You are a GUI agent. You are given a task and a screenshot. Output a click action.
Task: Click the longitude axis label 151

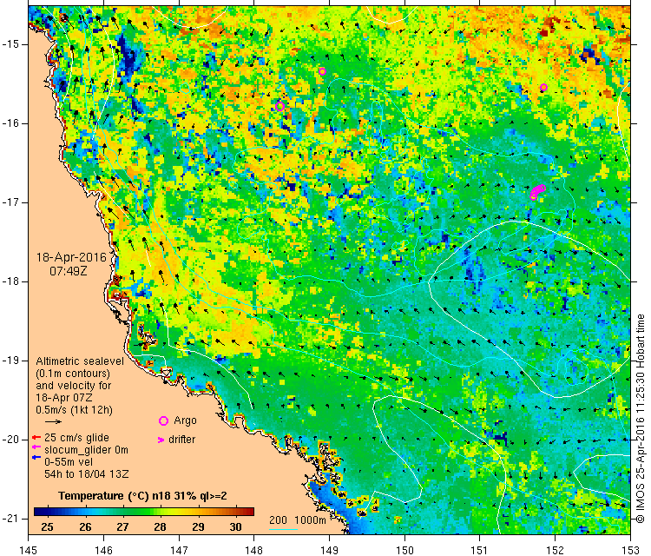coord(480,550)
